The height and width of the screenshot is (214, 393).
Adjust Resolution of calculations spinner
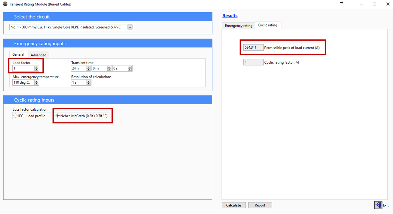pos(89,83)
